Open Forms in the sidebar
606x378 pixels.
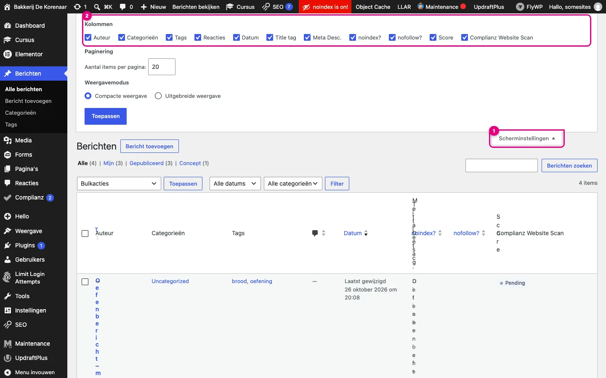click(24, 155)
